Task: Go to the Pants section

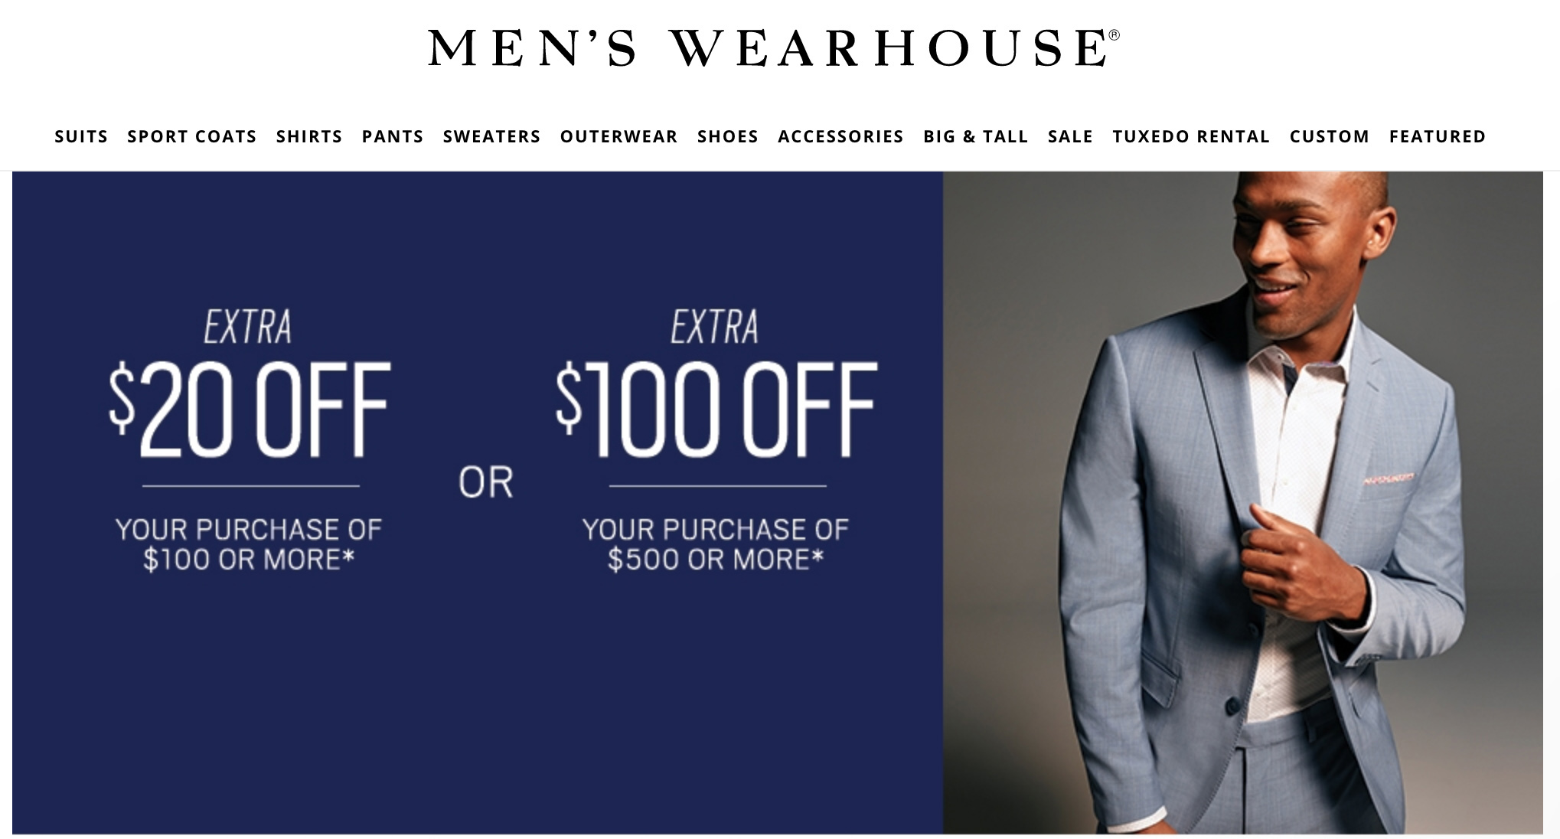Action: click(393, 136)
